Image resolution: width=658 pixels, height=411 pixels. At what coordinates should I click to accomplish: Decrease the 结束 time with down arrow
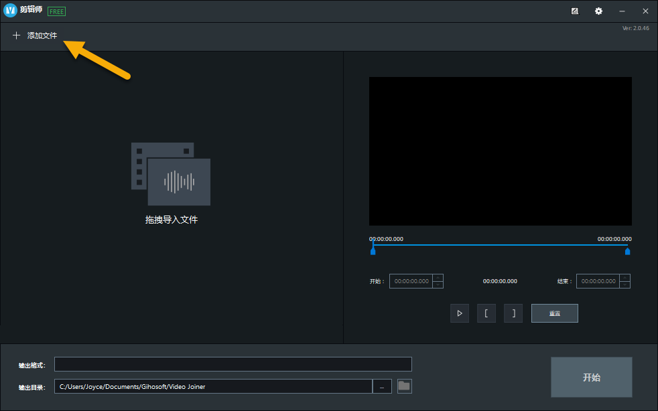(625, 284)
